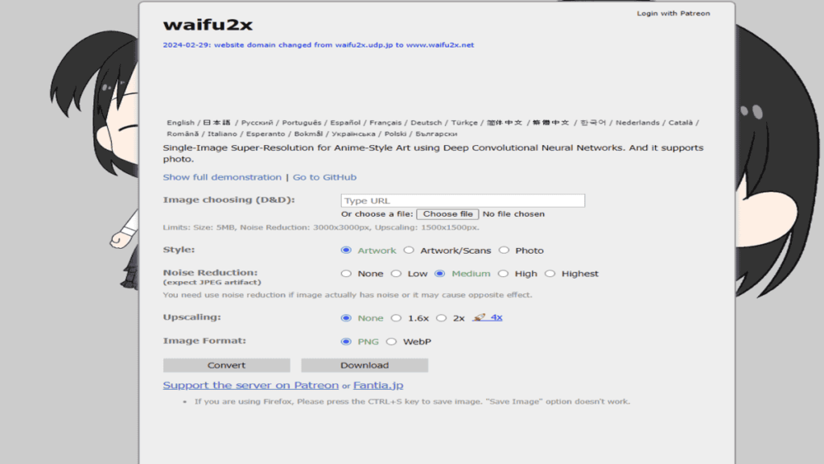Open Support the server on Patreon link
Viewport: 824px width, 464px height.
251,385
